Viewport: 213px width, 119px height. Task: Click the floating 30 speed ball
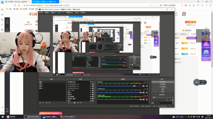click(x=197, y=82)
